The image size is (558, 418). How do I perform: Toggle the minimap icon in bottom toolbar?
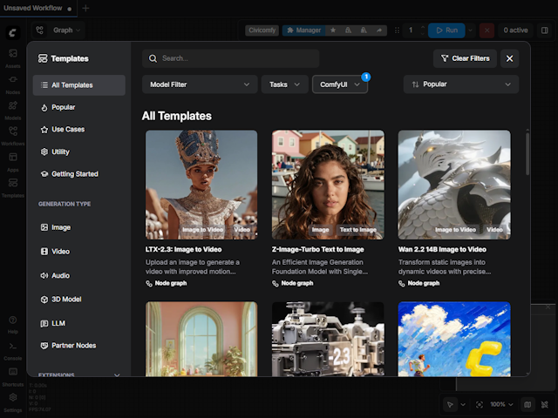tap(527, 404)
